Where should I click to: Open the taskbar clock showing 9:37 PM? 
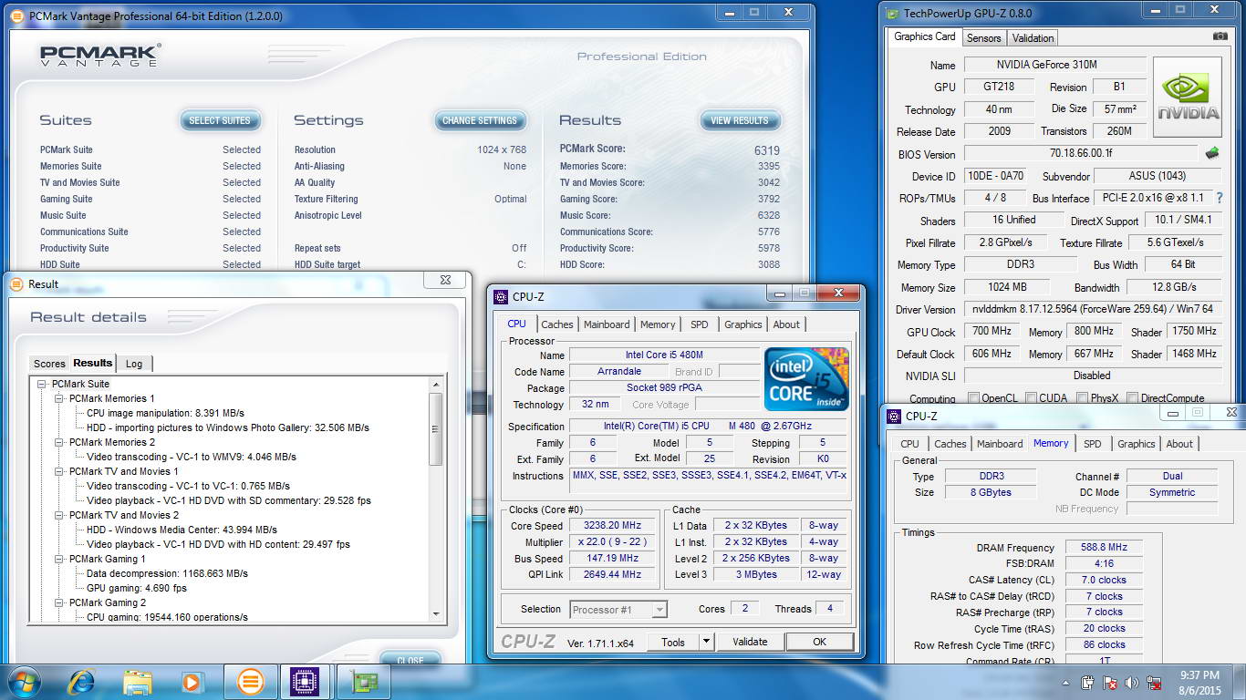pos(1199,682)
